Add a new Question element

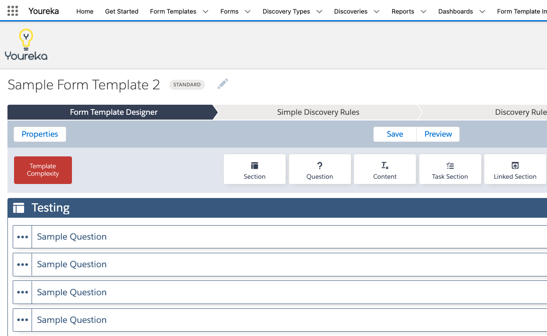click(320, 169)
